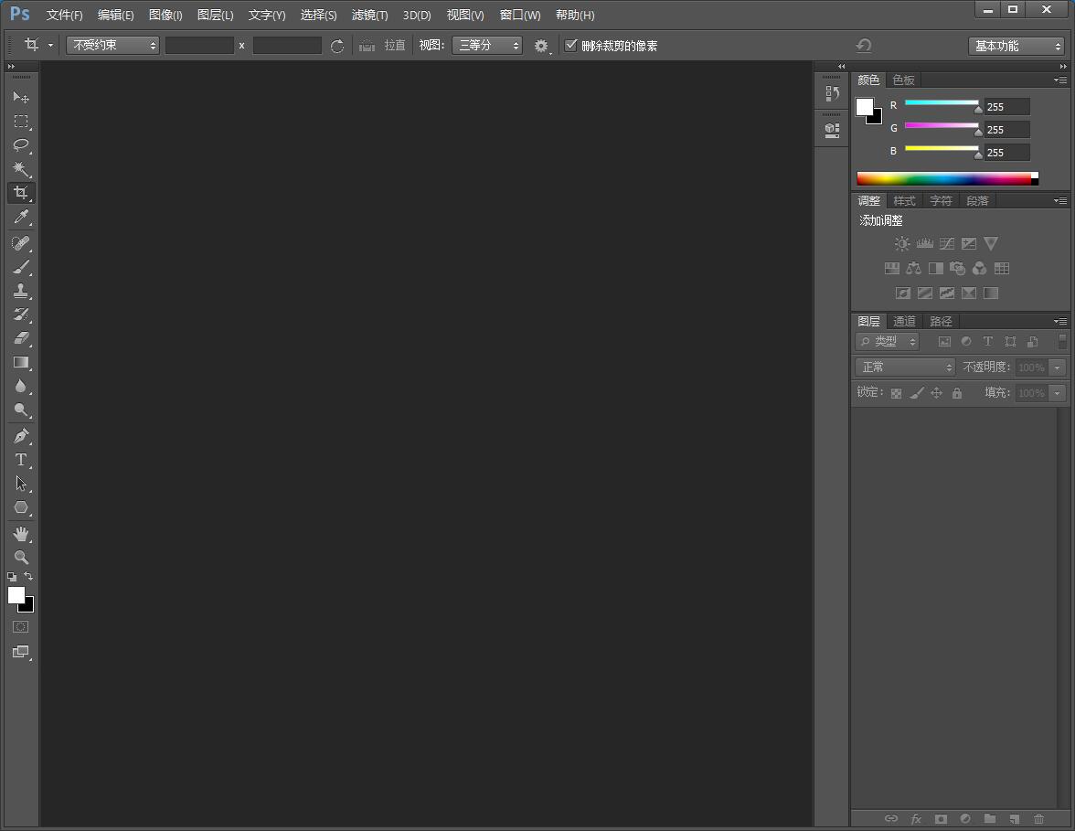Image resolution: width=1075 pixels, height=831 pixels.
Task: Select the Lasso tool
Action: 20,144
